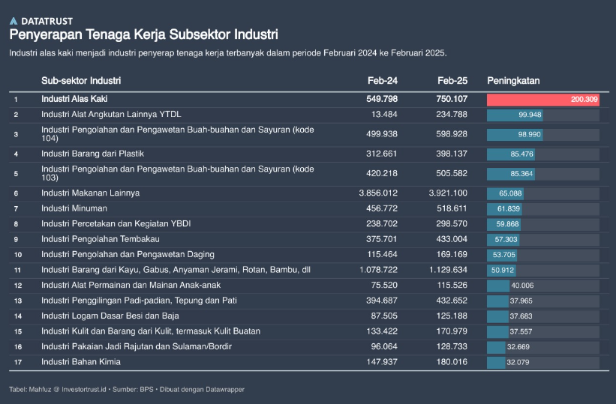
Task: Click the Sub-sektor Industri column header
Action: point(81,80)
